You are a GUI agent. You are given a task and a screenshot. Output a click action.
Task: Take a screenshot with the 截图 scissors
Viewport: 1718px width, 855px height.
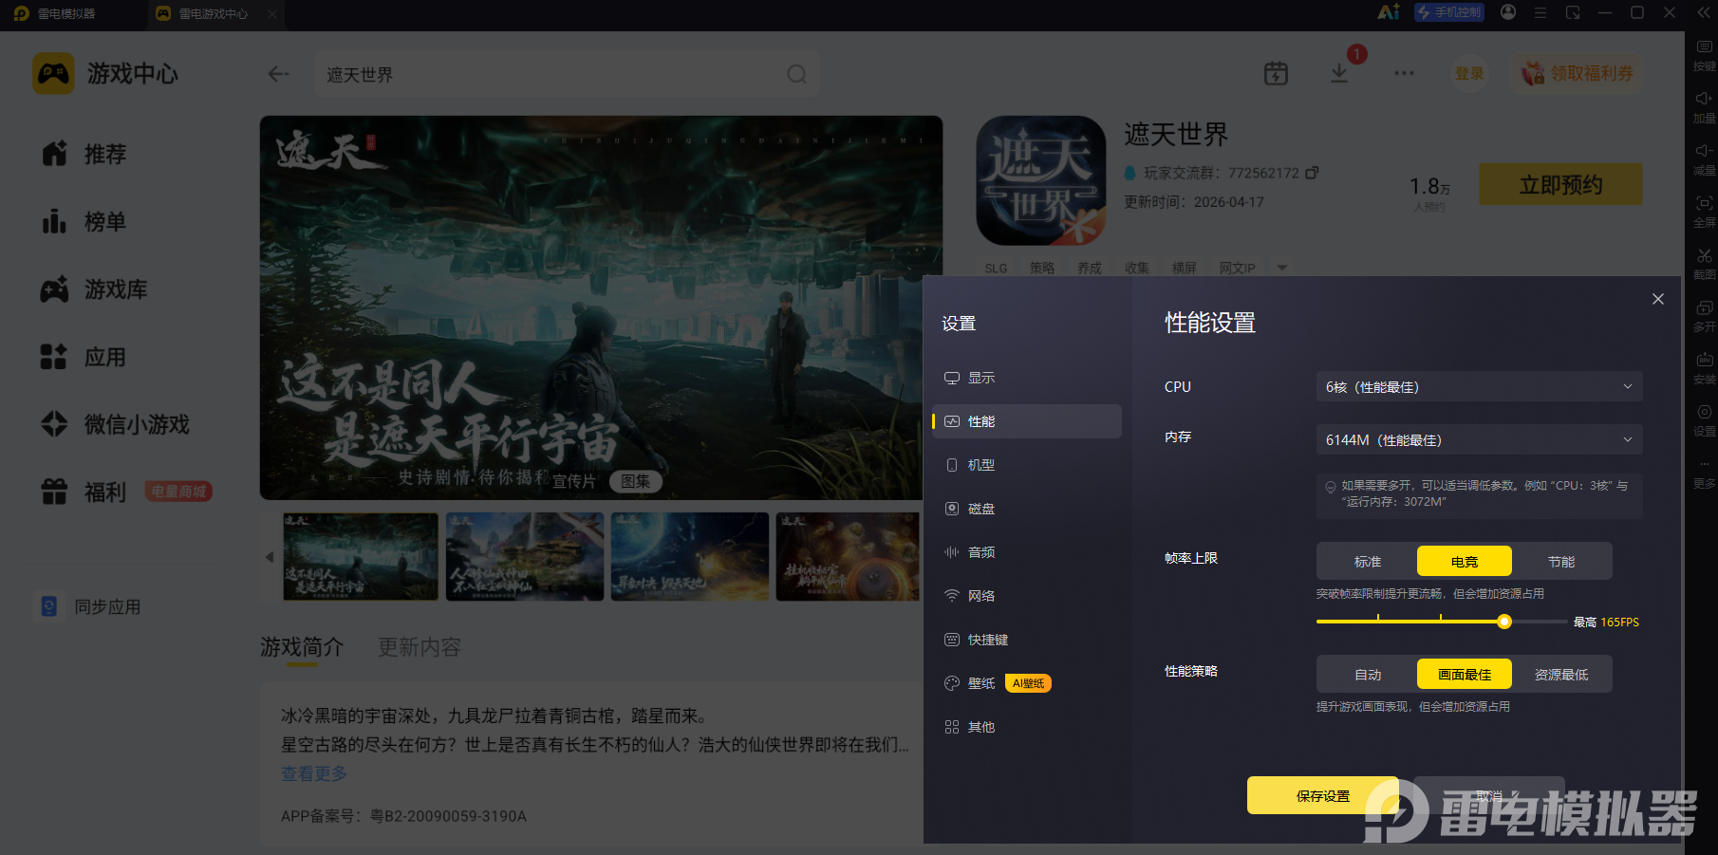(1705, 264)
